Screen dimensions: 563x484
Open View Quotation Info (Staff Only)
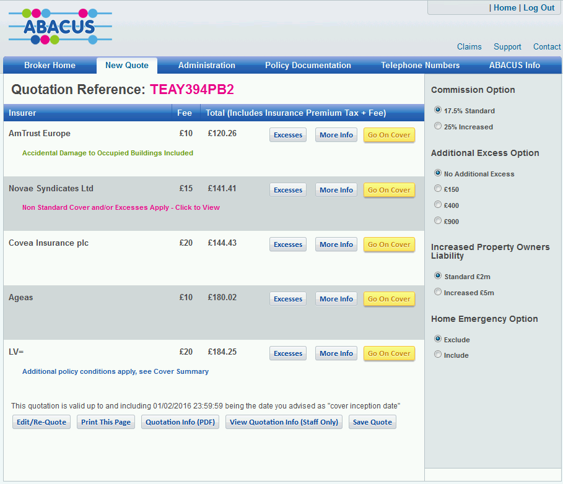(284, 422)
